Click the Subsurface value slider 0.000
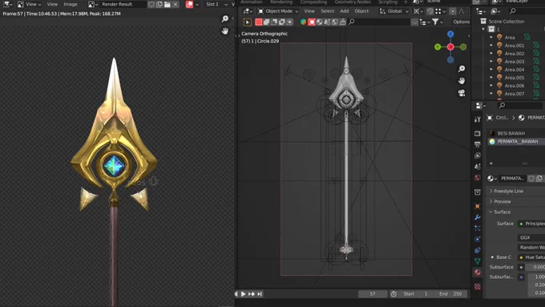 (x=535, y=267)
